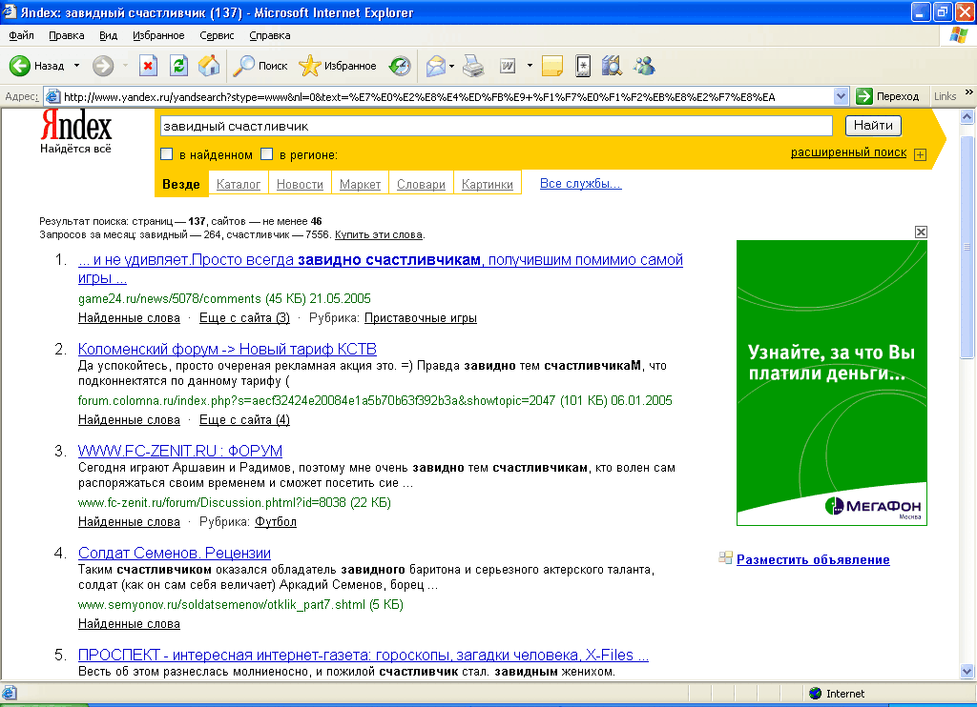Screen dimensions: 977x707
Task: Expand advanced search with the plus box
Action: (921, 154)
